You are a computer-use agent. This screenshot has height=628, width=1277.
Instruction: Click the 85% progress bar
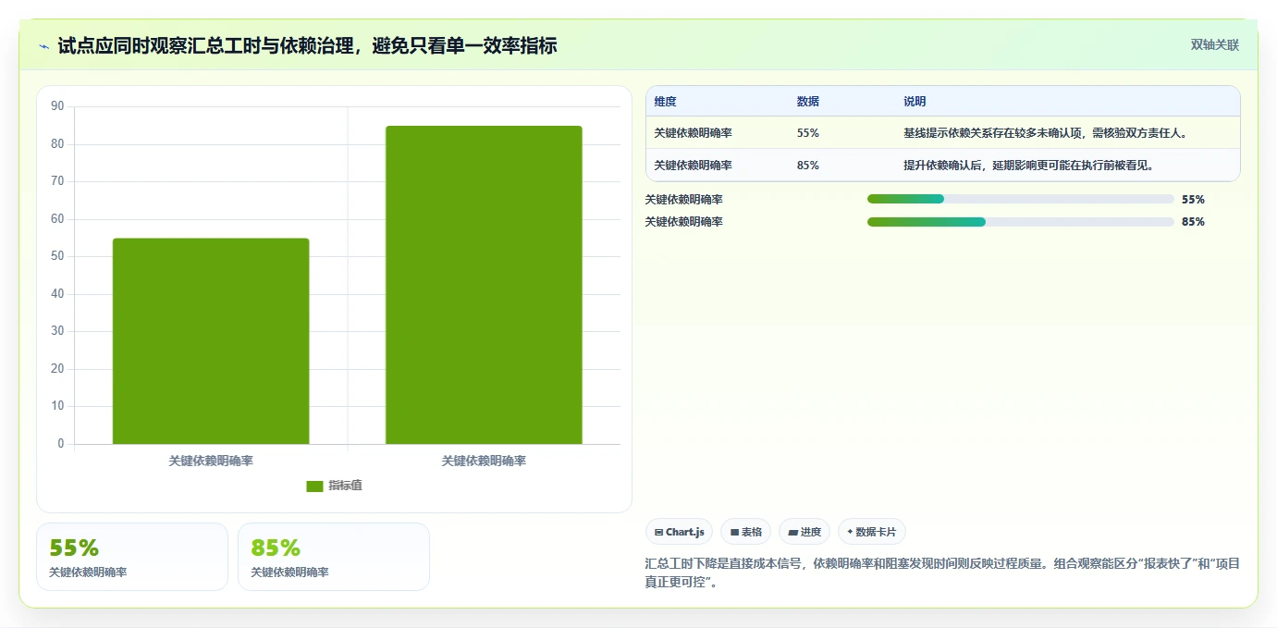[x=1020, y=222]
